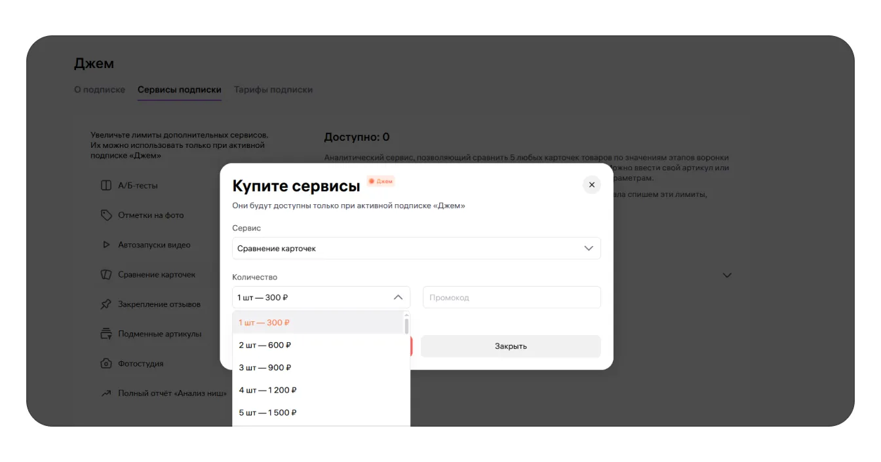Click the Джем page title

tap(94, 63)
